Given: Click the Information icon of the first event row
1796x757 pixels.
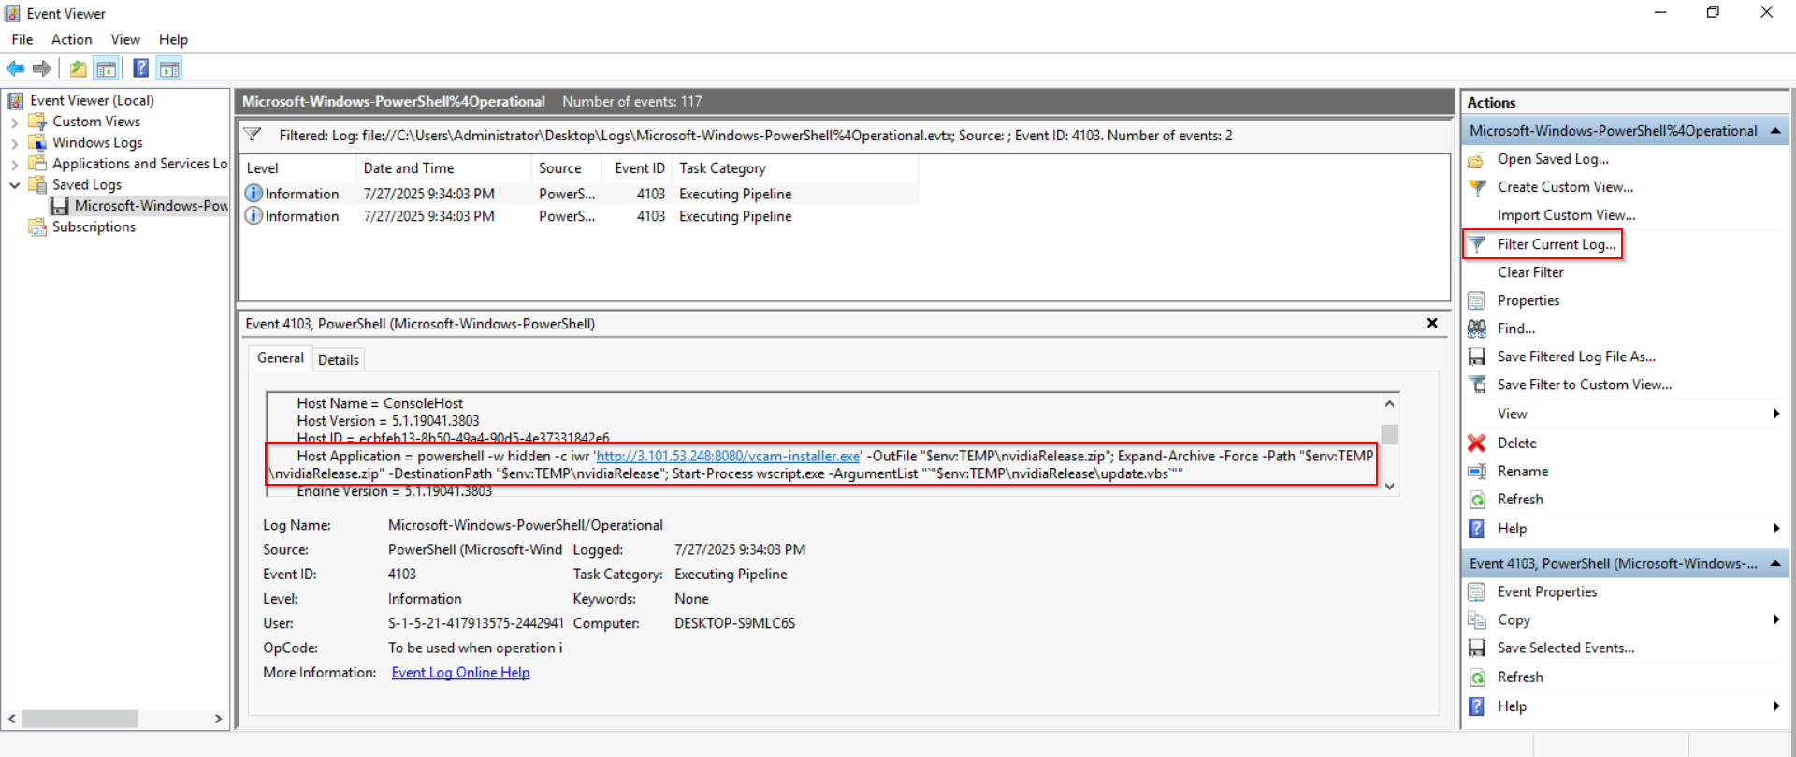Looking at the screenshot, I should [253, 194].
